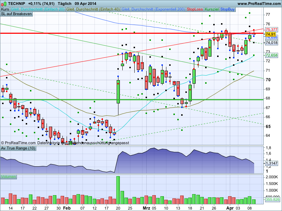282x211 pixels.
Task: Click the 1,3147 ATR value tag
Action: (x=271, y=163)
